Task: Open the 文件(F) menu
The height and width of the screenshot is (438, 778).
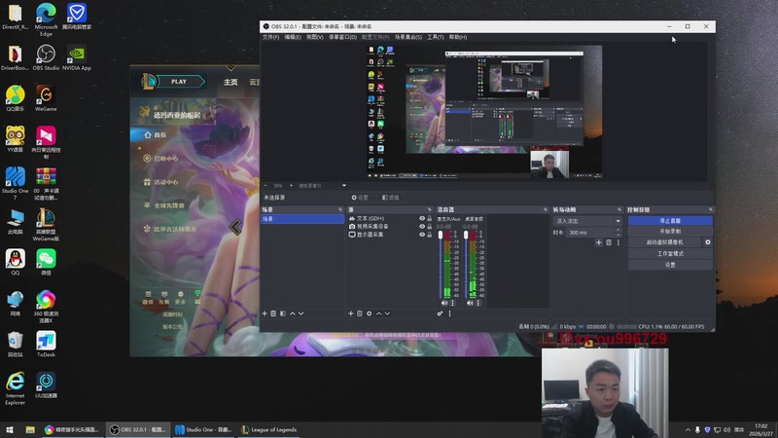Action: [x=271, y=37]
